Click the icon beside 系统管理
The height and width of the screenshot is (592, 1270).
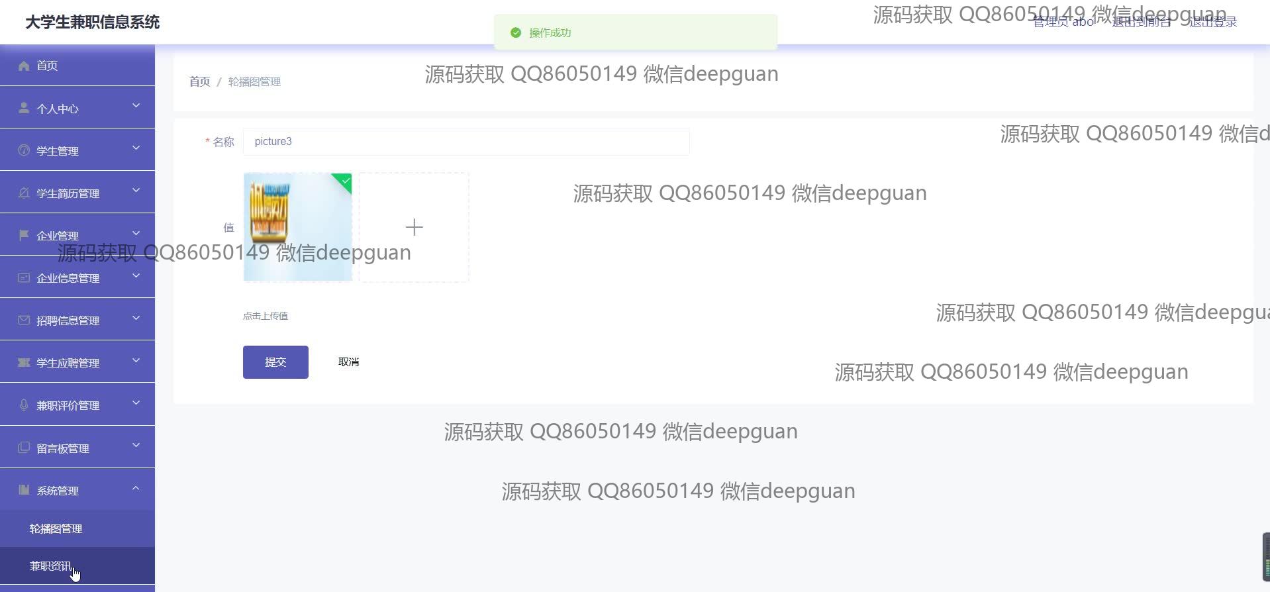coord(24,490)
